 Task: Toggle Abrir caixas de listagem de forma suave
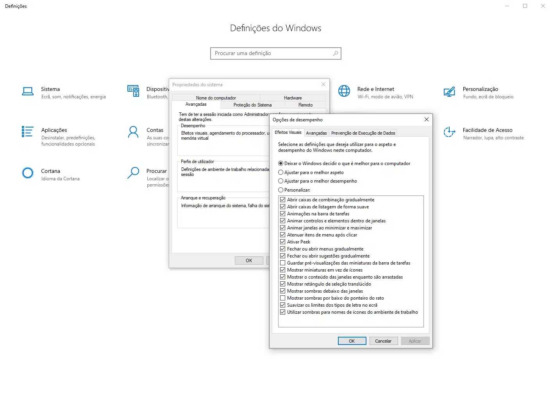tap(282, 207)
